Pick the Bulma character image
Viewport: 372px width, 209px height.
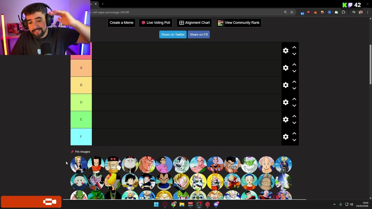[x=249, y=181]
